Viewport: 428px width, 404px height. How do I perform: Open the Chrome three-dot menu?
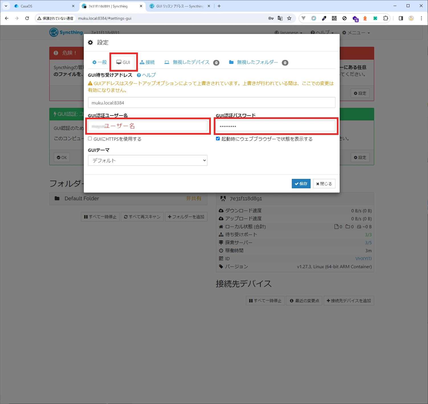click(x=421, y=18)
